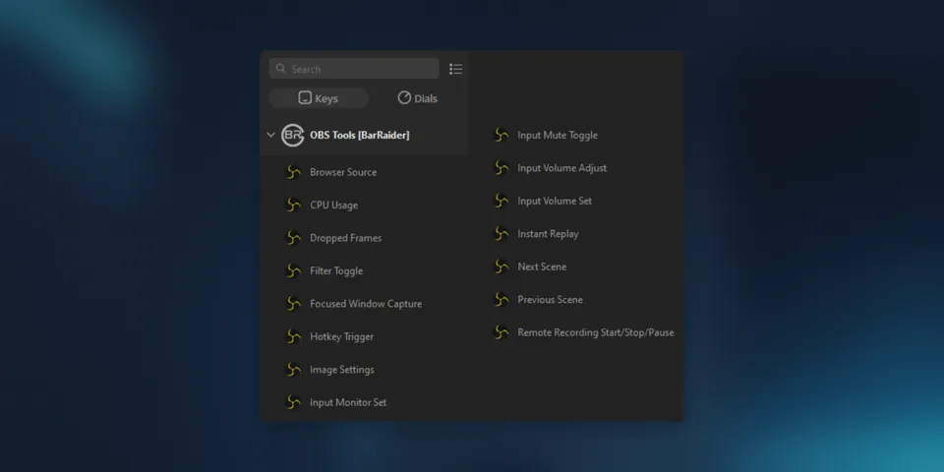
Task: Click the OBS icon beside Dropped Frames
Action: click(293, 238)
